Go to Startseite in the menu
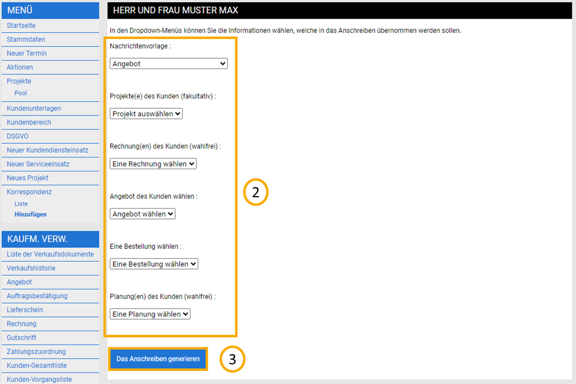The image size is (576, 384). [x=21, y=26]
